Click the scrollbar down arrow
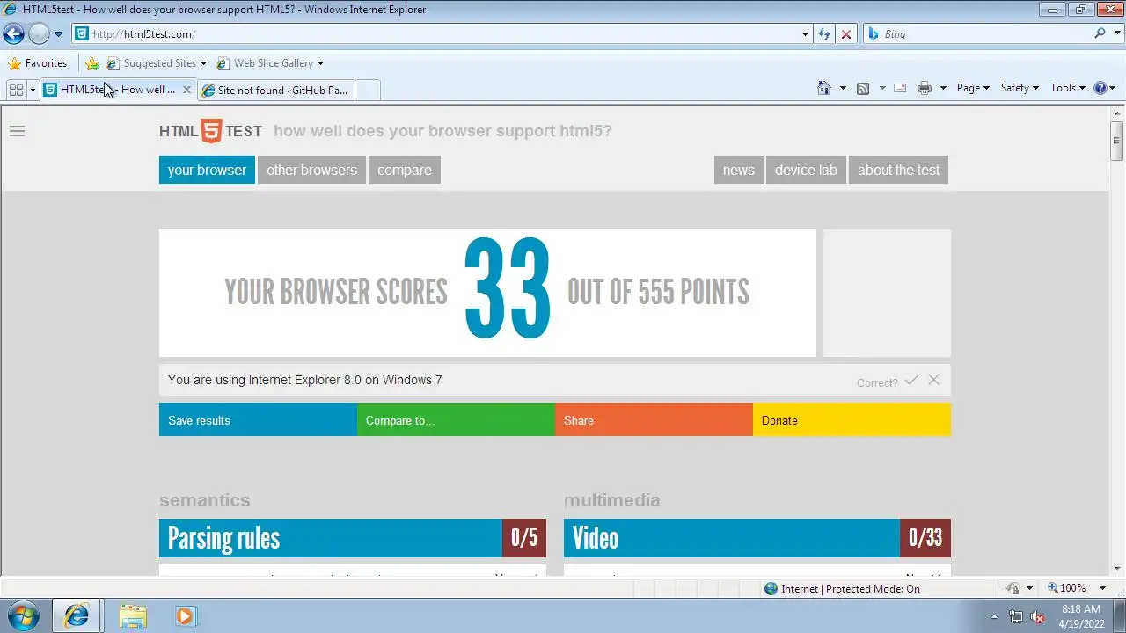Image resolution: width=1126 pixels, height=633 pixels. tap(1116, 568)
